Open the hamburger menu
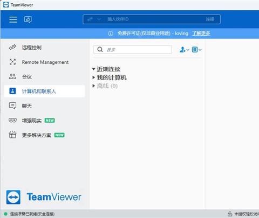The width and height of the screenshot is (259, 218). (13, 19)
